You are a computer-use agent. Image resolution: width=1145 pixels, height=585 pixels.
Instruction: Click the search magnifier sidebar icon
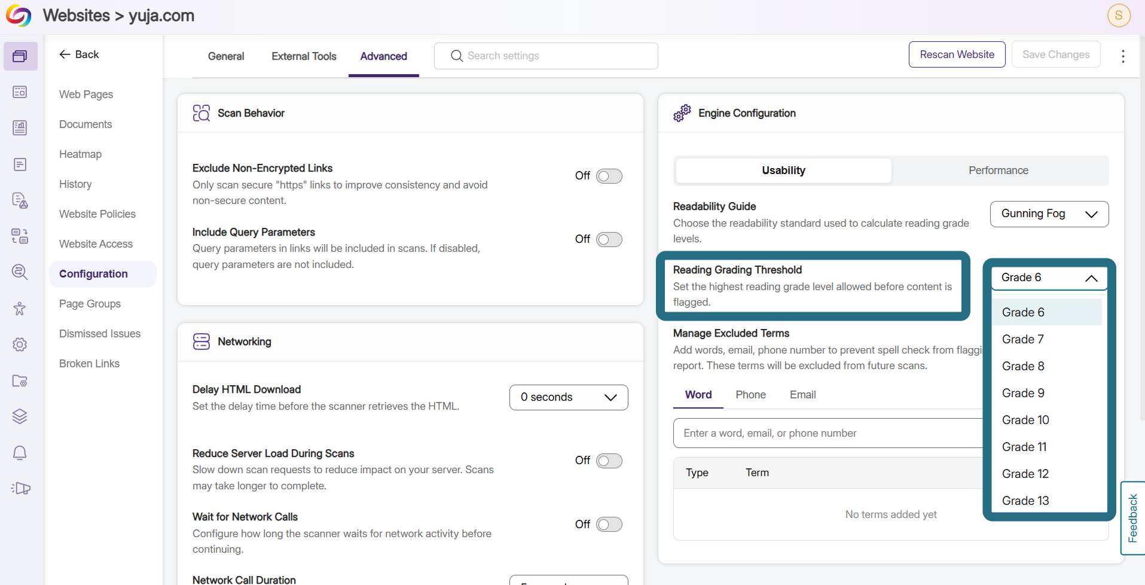(20, 272)
